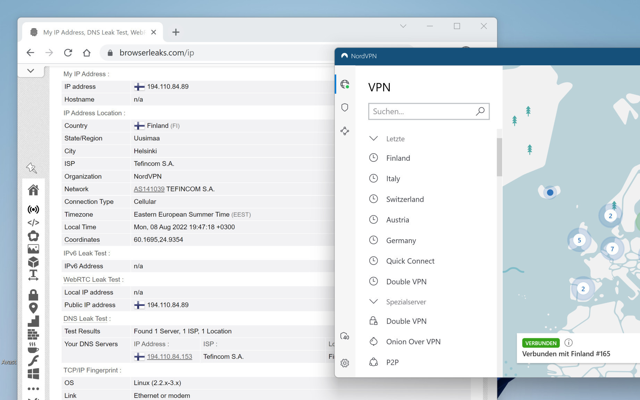Open the font fingerprinting sidebar icon
This screenshot has height=400, width=640.
tap(33, 275)
